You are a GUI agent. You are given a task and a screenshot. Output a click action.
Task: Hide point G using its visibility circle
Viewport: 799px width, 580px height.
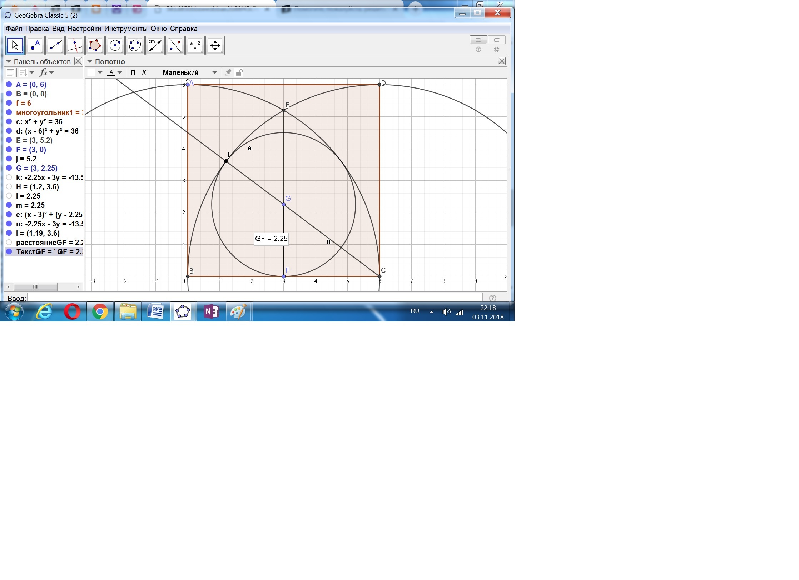pyautogui.click(x=9, y=168)
